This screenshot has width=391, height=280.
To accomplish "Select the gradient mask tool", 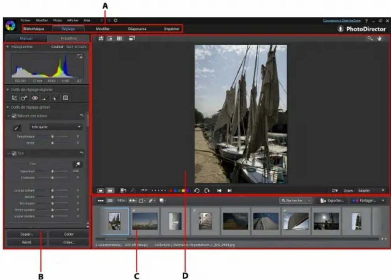I will pos(66,98).
